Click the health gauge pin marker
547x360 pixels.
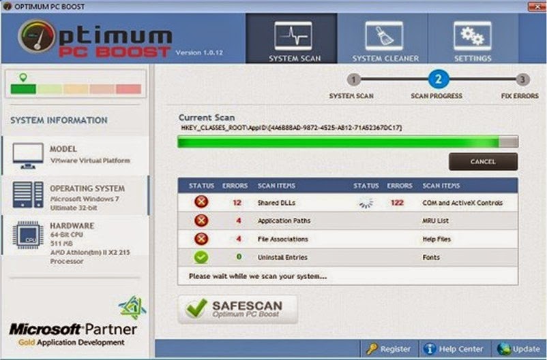click(23, 78)
